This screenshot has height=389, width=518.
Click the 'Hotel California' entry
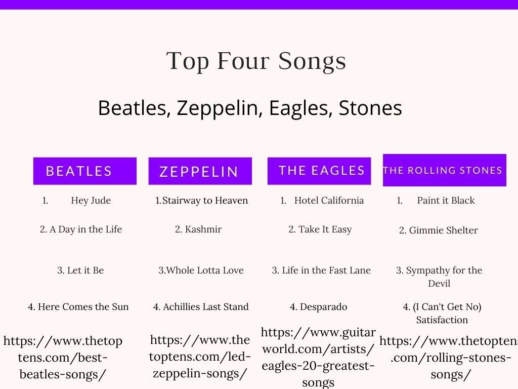pos(329,201)
